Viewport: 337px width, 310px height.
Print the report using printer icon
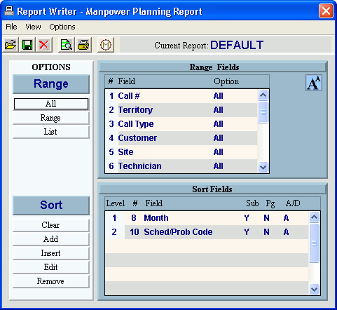click(83, 44)
